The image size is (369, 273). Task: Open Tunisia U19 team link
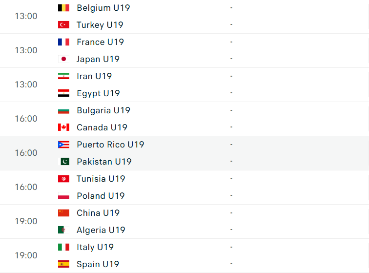(x=101, y=179)
